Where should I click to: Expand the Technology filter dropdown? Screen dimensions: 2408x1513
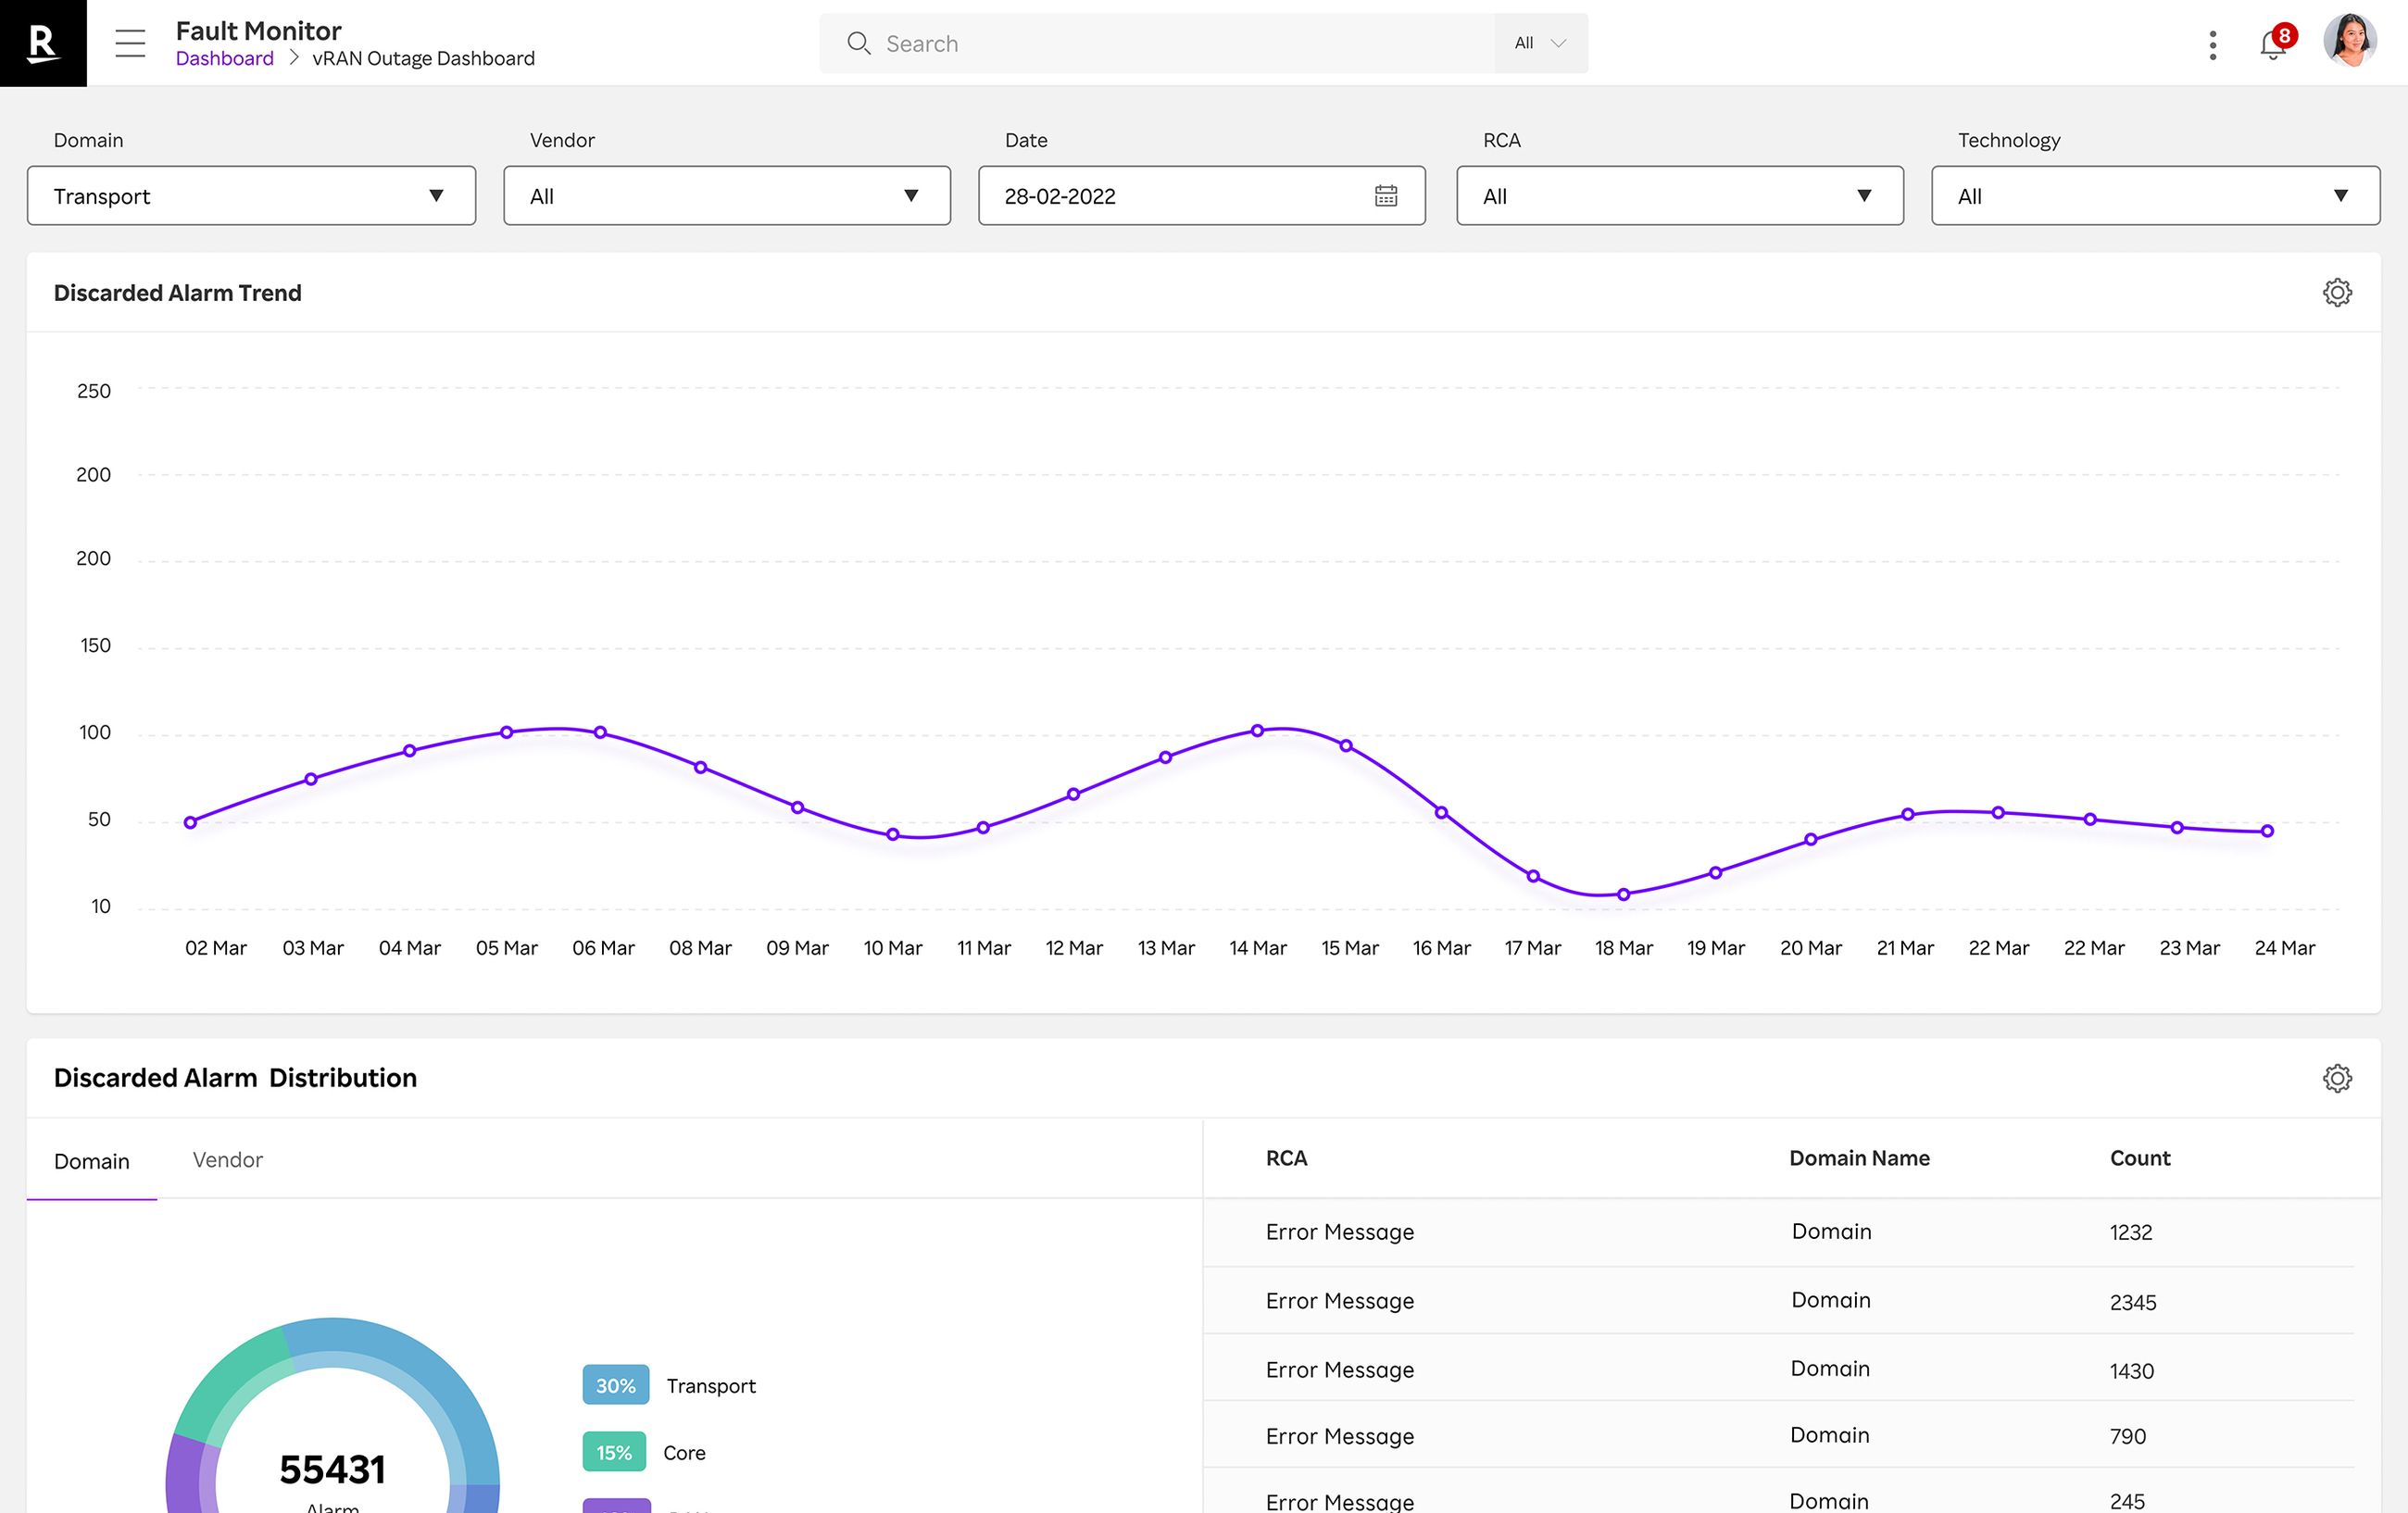click(x=2156, y=196)
